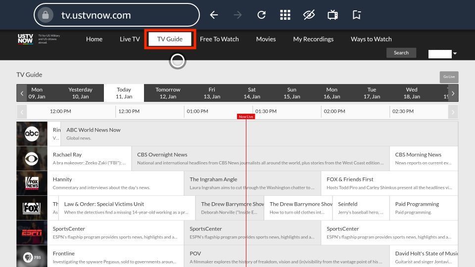Click the Go Live button

449,77
